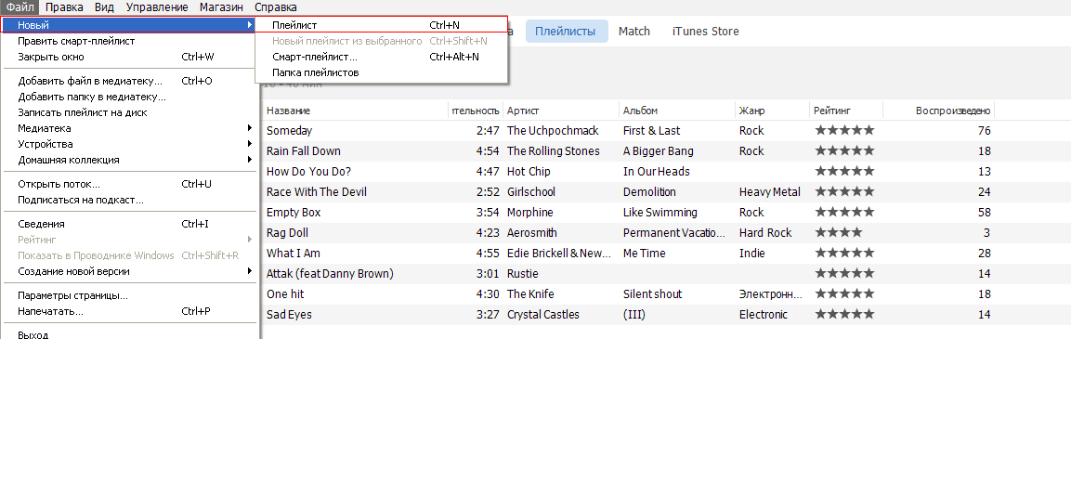This screenshot has height=495, width=1071.
Task: Select the song Someday
Action: (x=289, y=130)
